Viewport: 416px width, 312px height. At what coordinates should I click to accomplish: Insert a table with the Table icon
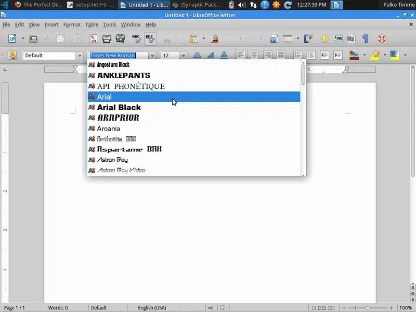[288, 38]
